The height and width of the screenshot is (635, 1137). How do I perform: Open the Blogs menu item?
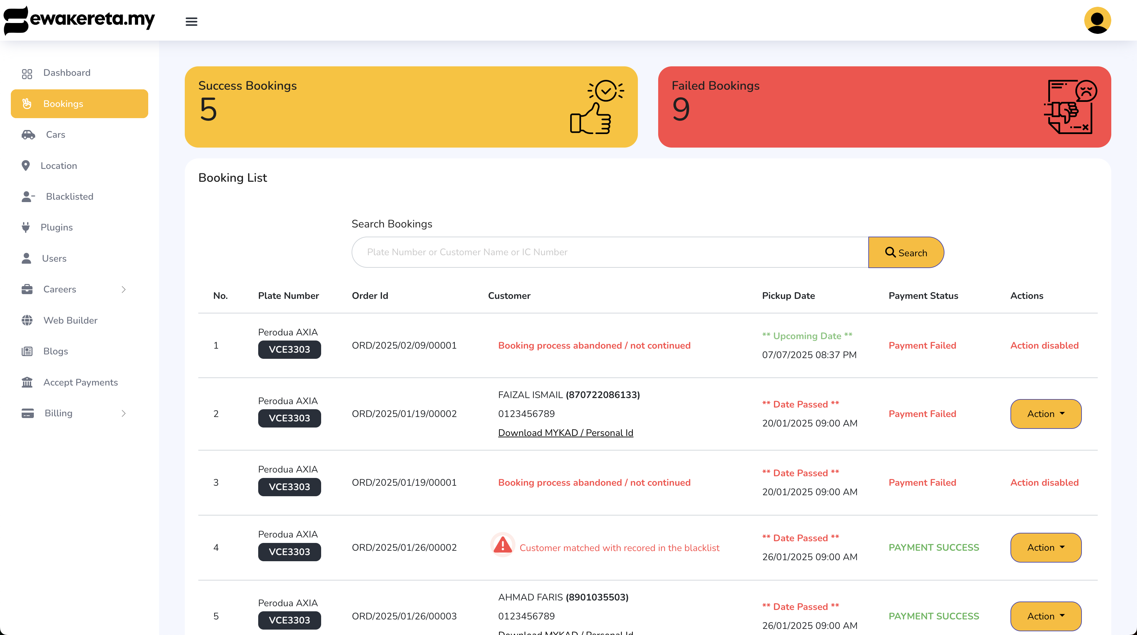pyautogui.click(x=55, y=351)
